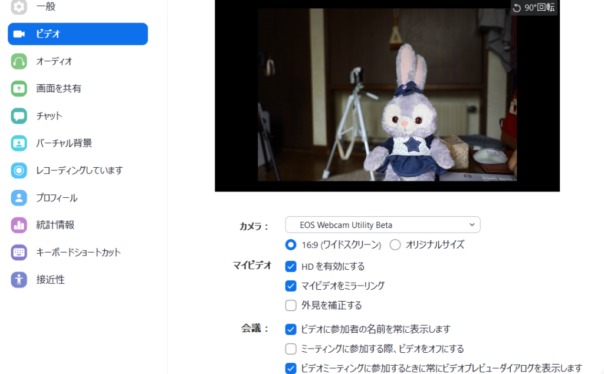This screenshot has width=604, height=374.
Task: Click the Chat (チャット) bubble icon
Action: tap(19, 116)
